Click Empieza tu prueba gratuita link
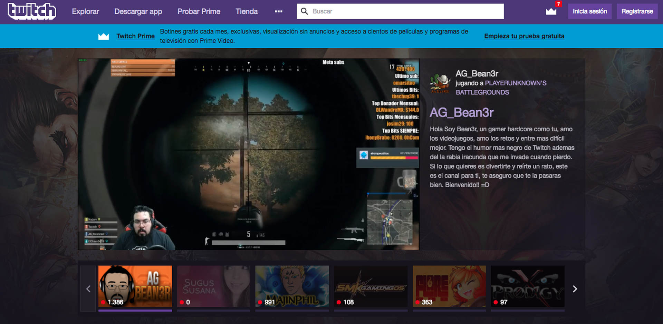The width and height of the screenshot is (663, 324). click(x=524, y=36)
